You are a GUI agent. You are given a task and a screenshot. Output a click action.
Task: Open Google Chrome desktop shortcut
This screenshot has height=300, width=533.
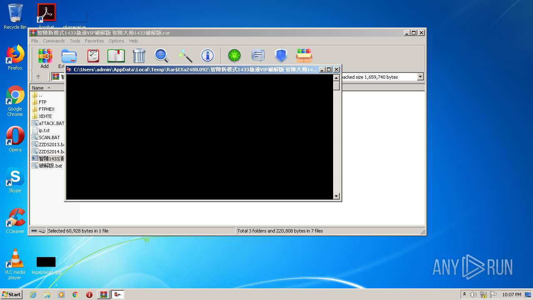pos(15,101)
